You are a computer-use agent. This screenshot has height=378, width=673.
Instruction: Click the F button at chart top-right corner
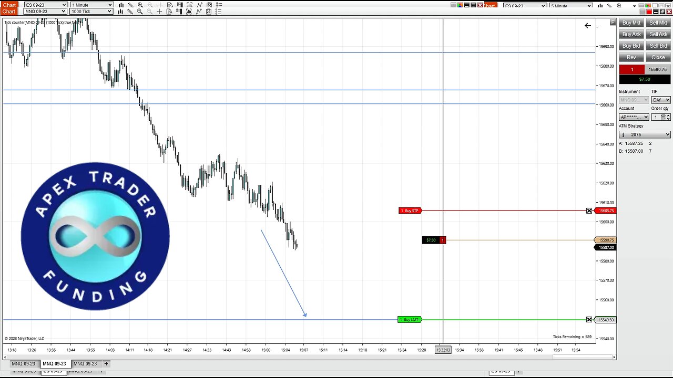pyautogui.click(x=613, y=22)
